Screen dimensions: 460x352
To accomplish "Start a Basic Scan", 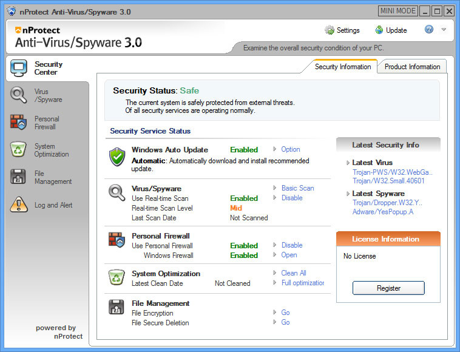I will [x=297, y=188].
